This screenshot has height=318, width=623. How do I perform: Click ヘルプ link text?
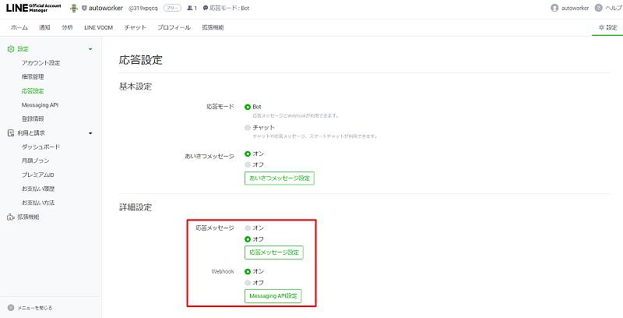pos(613,8)
